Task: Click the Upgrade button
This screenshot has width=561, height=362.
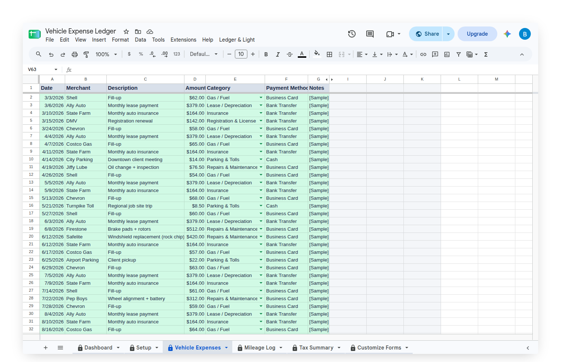Action: pos(477,34)
